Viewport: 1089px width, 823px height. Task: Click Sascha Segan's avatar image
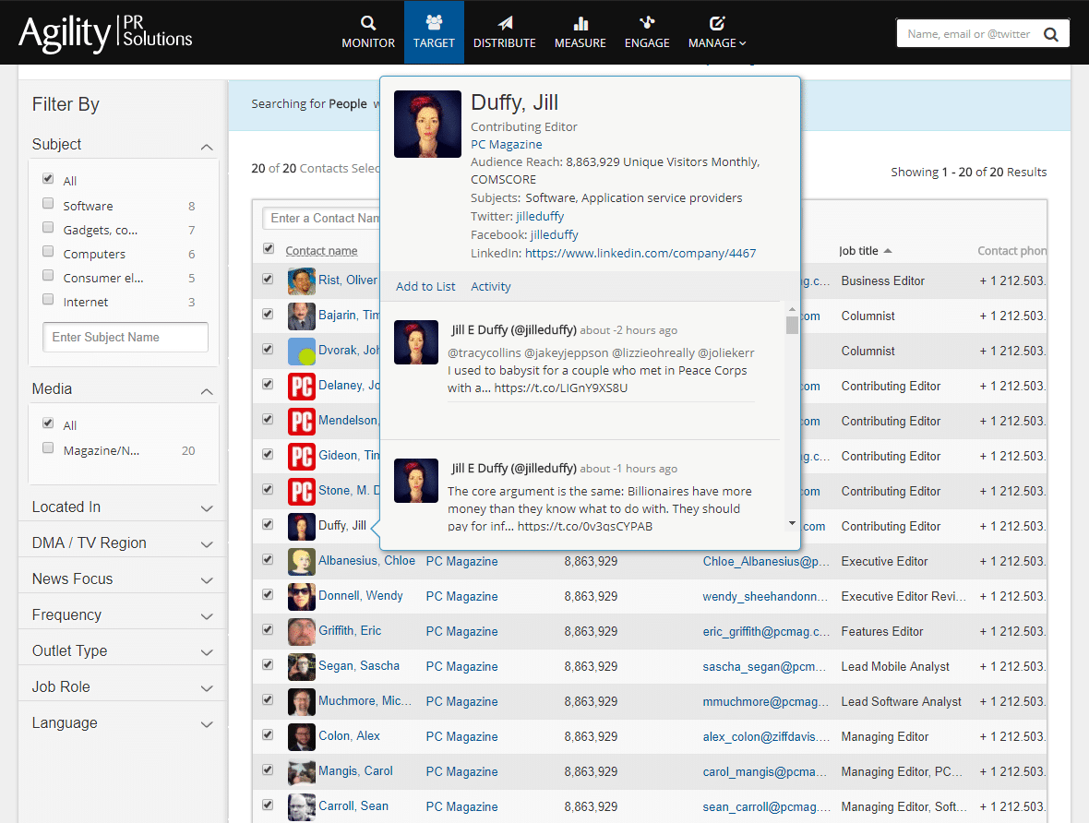(302, 667)
